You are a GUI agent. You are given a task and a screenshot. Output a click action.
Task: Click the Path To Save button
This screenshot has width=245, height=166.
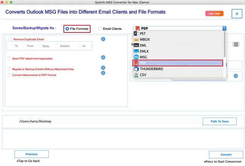[220, 121]
